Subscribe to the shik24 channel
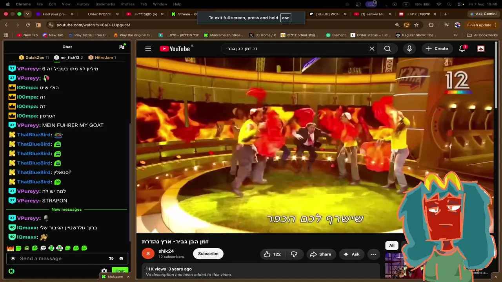 tap(208, 254)
